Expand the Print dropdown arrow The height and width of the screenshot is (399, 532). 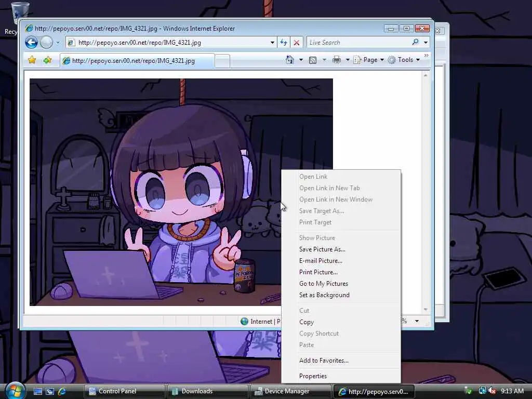348,60
